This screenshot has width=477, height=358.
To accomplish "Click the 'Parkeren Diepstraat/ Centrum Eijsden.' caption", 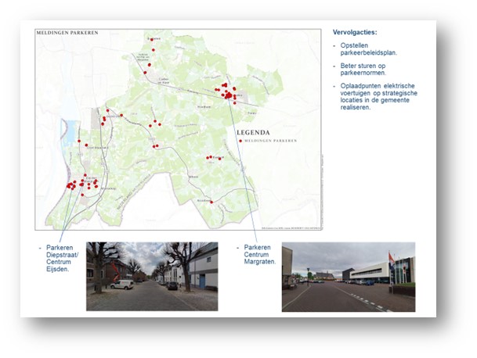I will pyautogui.click(x=62, y=258).
